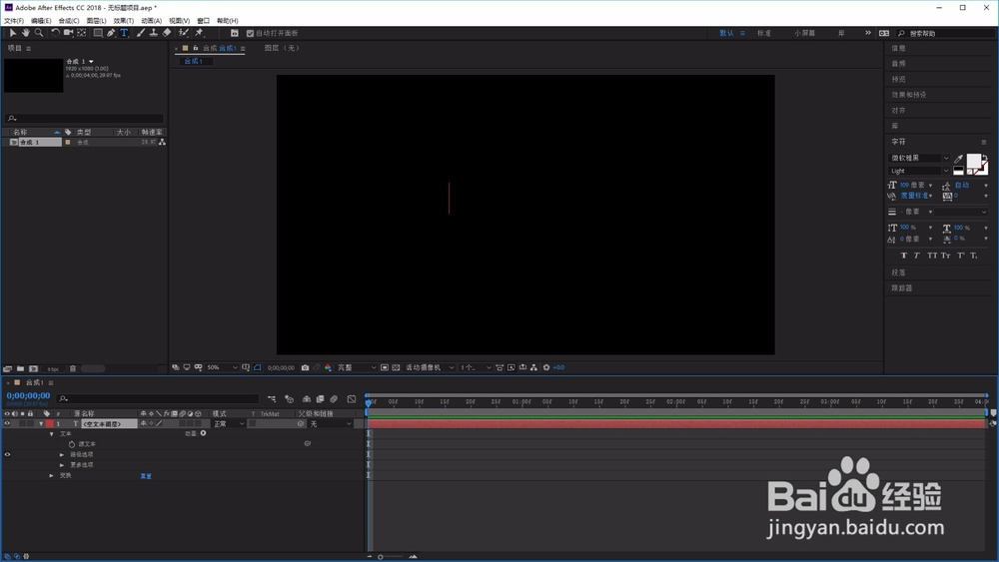Select the Rotation tool

55,33
